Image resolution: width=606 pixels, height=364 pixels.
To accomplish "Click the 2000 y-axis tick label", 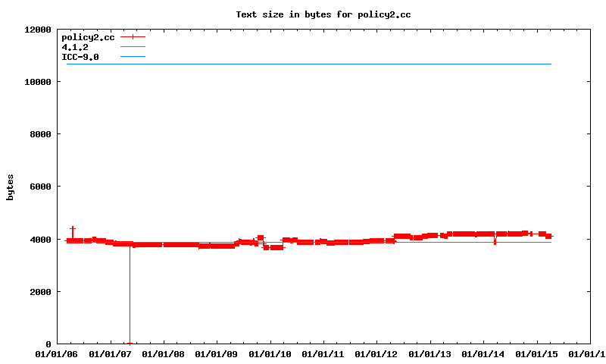I will [39, 292].
